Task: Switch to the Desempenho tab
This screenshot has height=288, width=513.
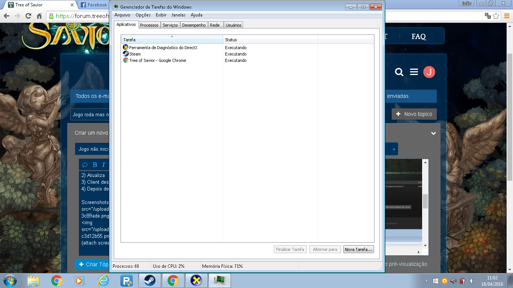Action: 194,25
